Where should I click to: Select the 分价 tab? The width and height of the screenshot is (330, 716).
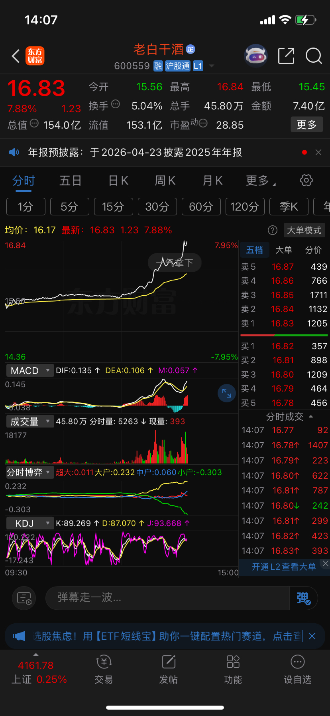[313, 250]
